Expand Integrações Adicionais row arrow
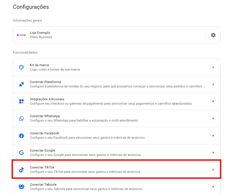Screen dimensions: 232x195 pyautogui.click(x=213, y=101)
